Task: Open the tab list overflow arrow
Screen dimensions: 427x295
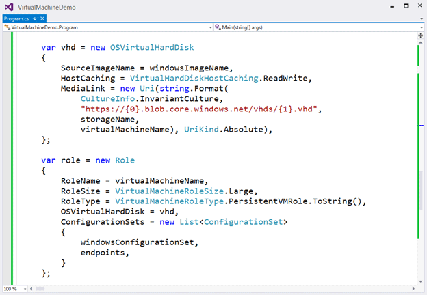Action: (x=422, y=18)
